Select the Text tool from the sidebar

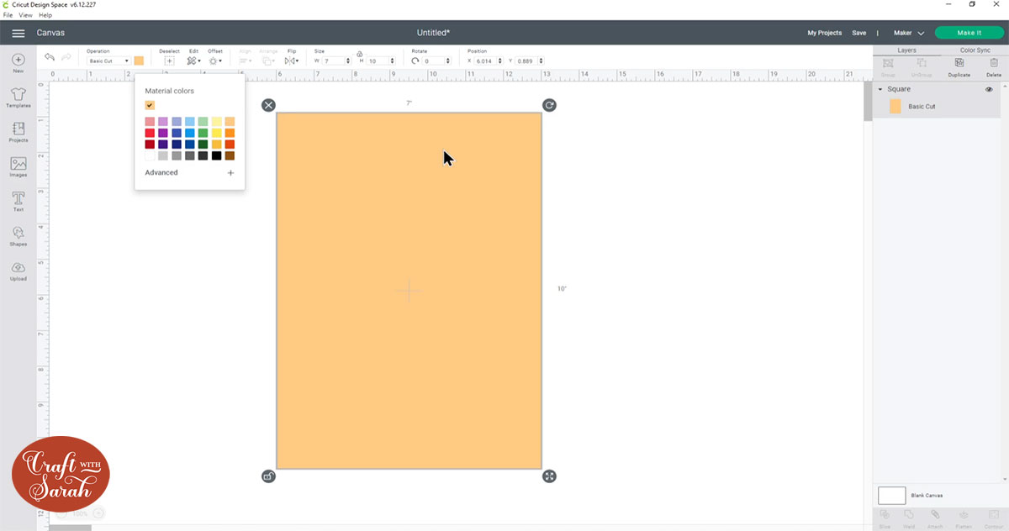(x=18, y=200)
